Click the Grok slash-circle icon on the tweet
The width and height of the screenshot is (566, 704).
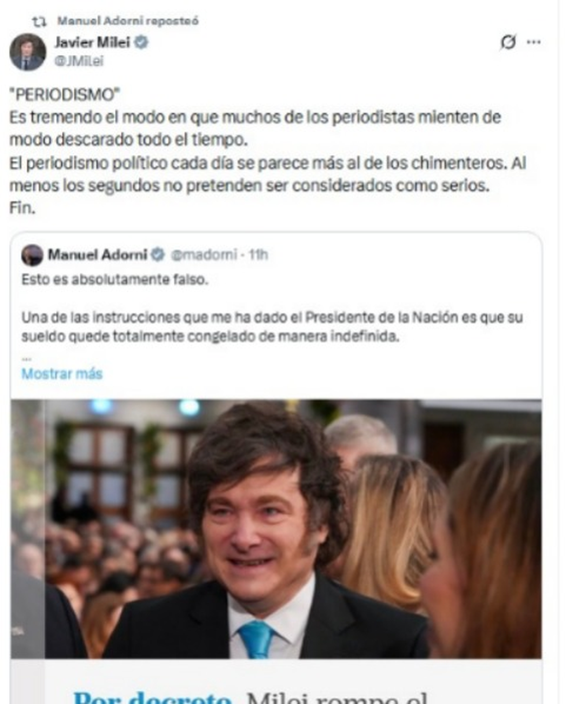pos(508,42)
